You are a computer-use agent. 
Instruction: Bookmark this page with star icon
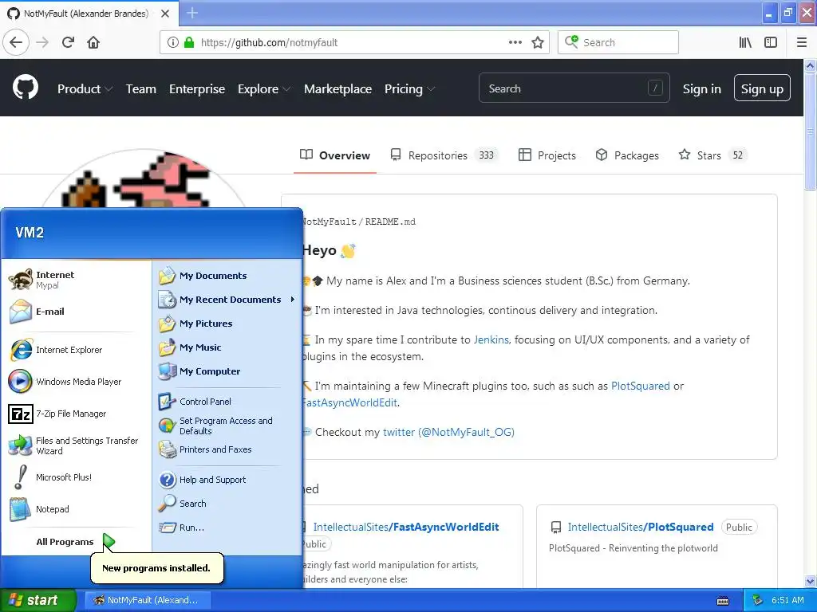[x=538, y=42]
